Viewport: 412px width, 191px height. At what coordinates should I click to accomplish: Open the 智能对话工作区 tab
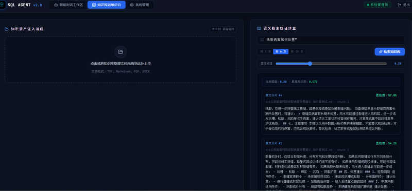pyautogui.click(x=68, y=5)
